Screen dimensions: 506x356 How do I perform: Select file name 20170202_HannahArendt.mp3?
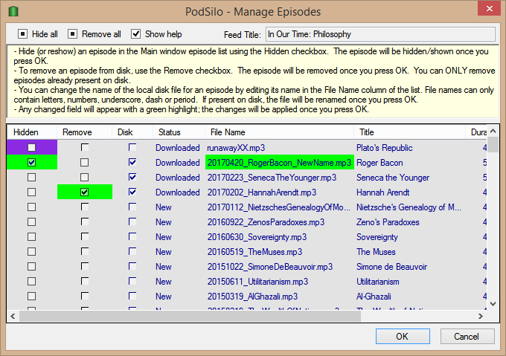pyautogui.click(x=262, y=192)
